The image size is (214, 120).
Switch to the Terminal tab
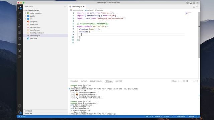coord(109,81)
